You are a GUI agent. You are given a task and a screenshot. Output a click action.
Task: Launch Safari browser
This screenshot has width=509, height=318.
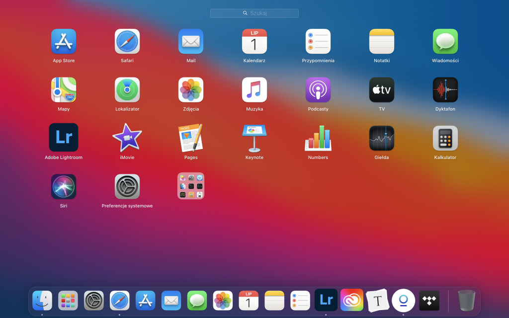(x=127, y=42)
